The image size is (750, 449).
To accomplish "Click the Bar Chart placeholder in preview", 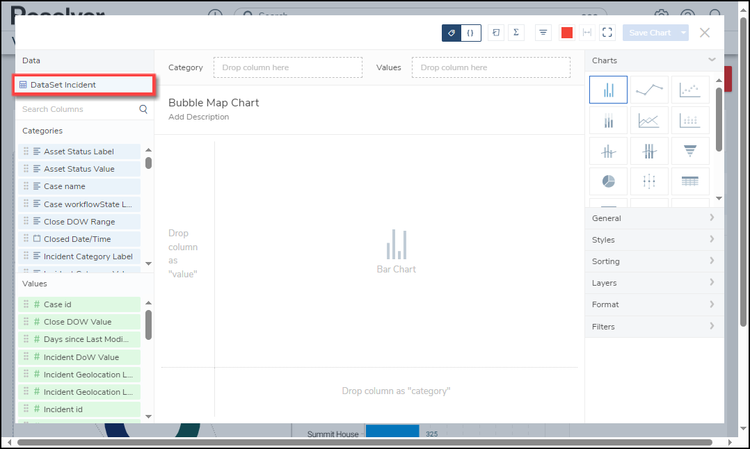I will coord(396,252).
